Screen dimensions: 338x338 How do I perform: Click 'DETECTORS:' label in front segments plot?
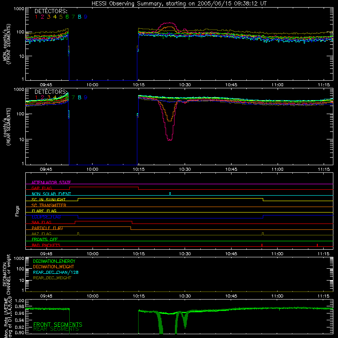[x=51, y=11]
